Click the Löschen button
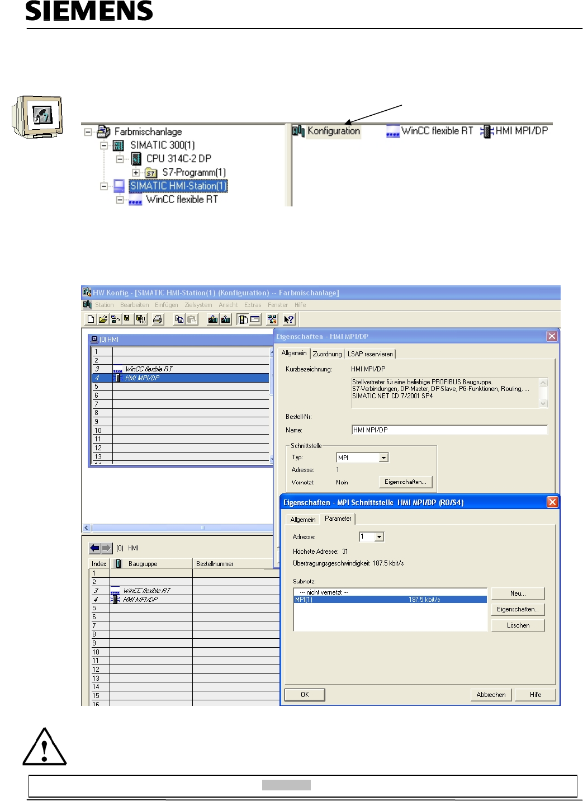583x801 pixels. pos(518,625)
